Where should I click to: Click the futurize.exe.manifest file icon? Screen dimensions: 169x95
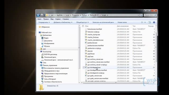(86, 29)
